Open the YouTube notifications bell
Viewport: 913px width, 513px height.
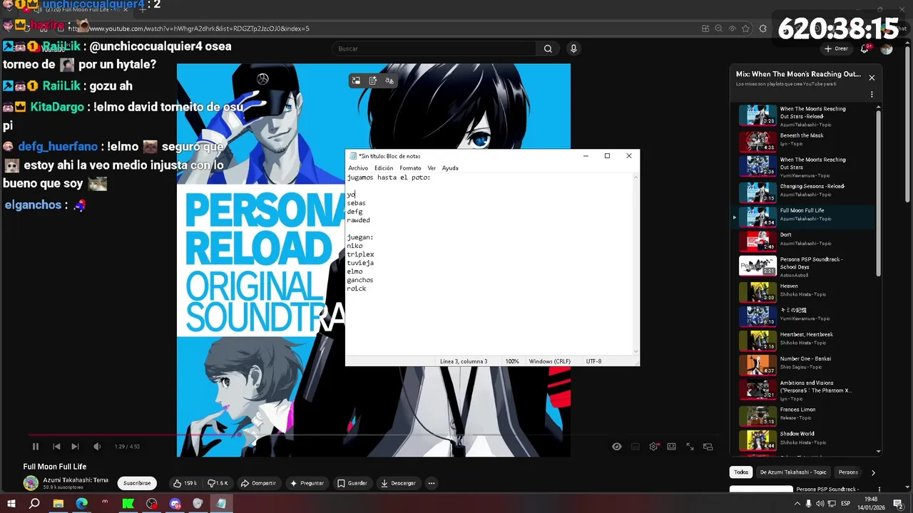(864, 48)
